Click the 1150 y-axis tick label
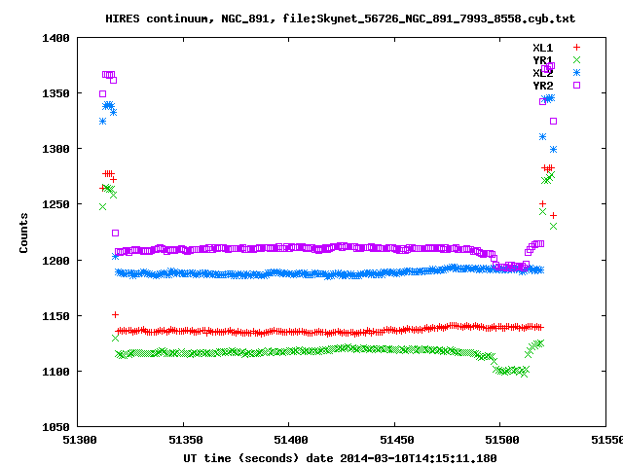The image size is (623, 467). tap(55, 316)
